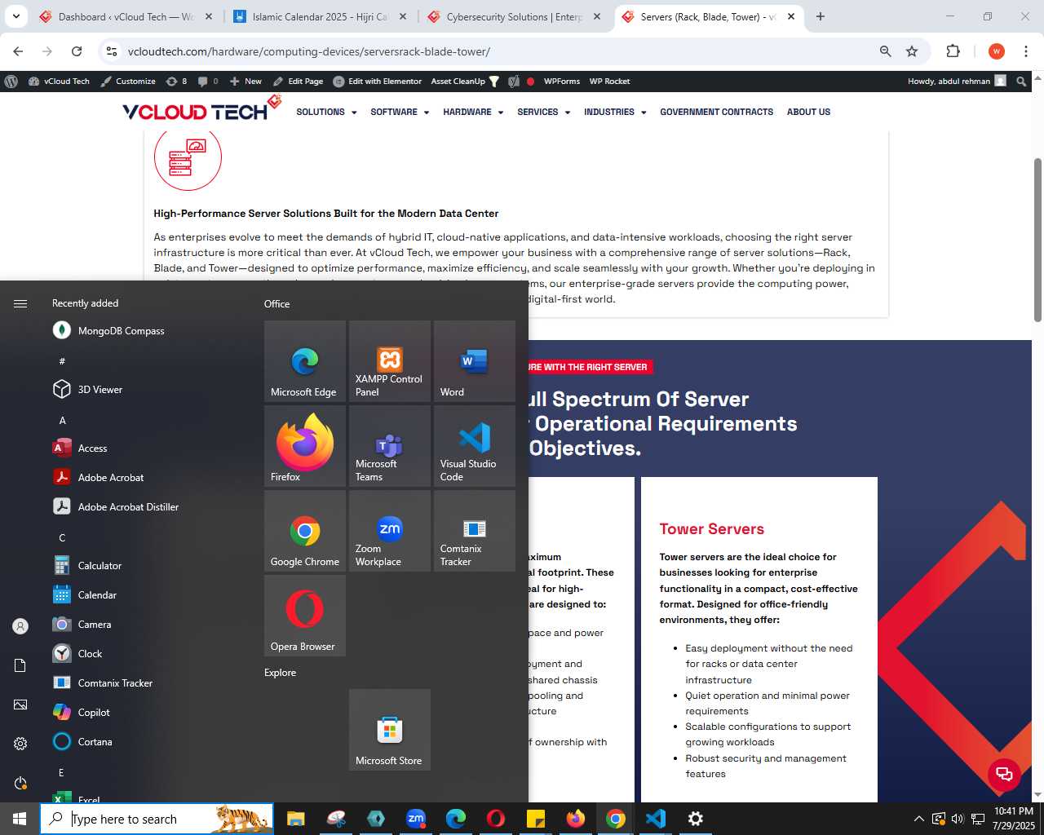Image resolution: width=1044 pixels, height=835 pixels.
Task: Bookmark this page with the star icon
Action: pyautogui.click(x=912, y=51)
